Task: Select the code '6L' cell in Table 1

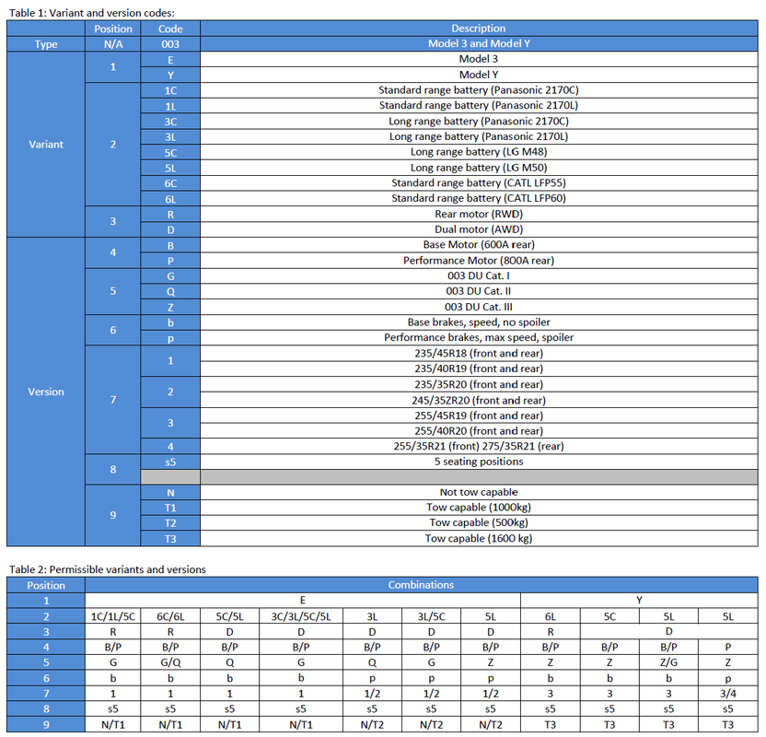Action: click(170, 198)
